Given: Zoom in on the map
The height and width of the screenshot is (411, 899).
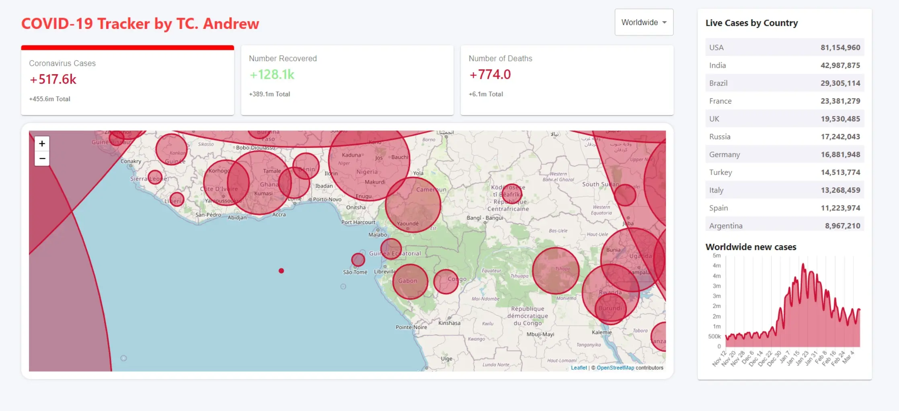Looking at the screenshot, I should point(42,144).
